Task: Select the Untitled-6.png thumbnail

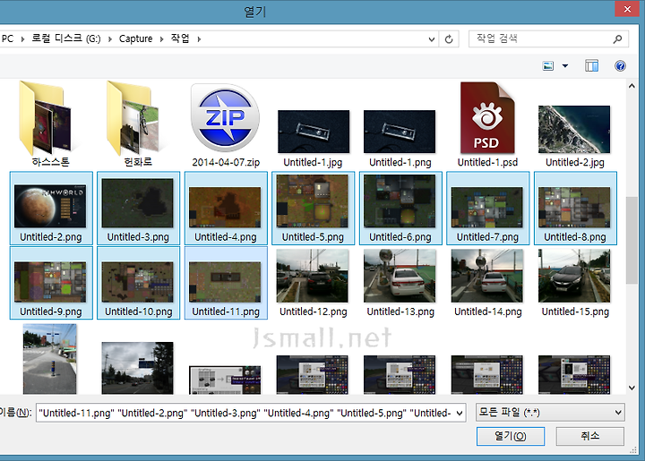Action: coord(400,201)
